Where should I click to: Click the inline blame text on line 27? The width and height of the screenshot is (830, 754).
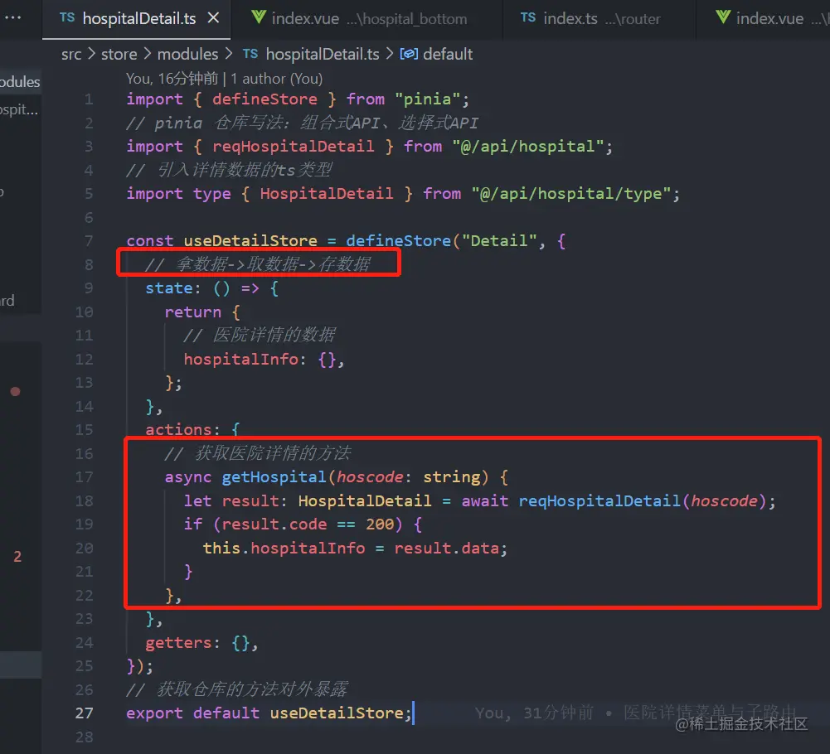click(635, 713)
